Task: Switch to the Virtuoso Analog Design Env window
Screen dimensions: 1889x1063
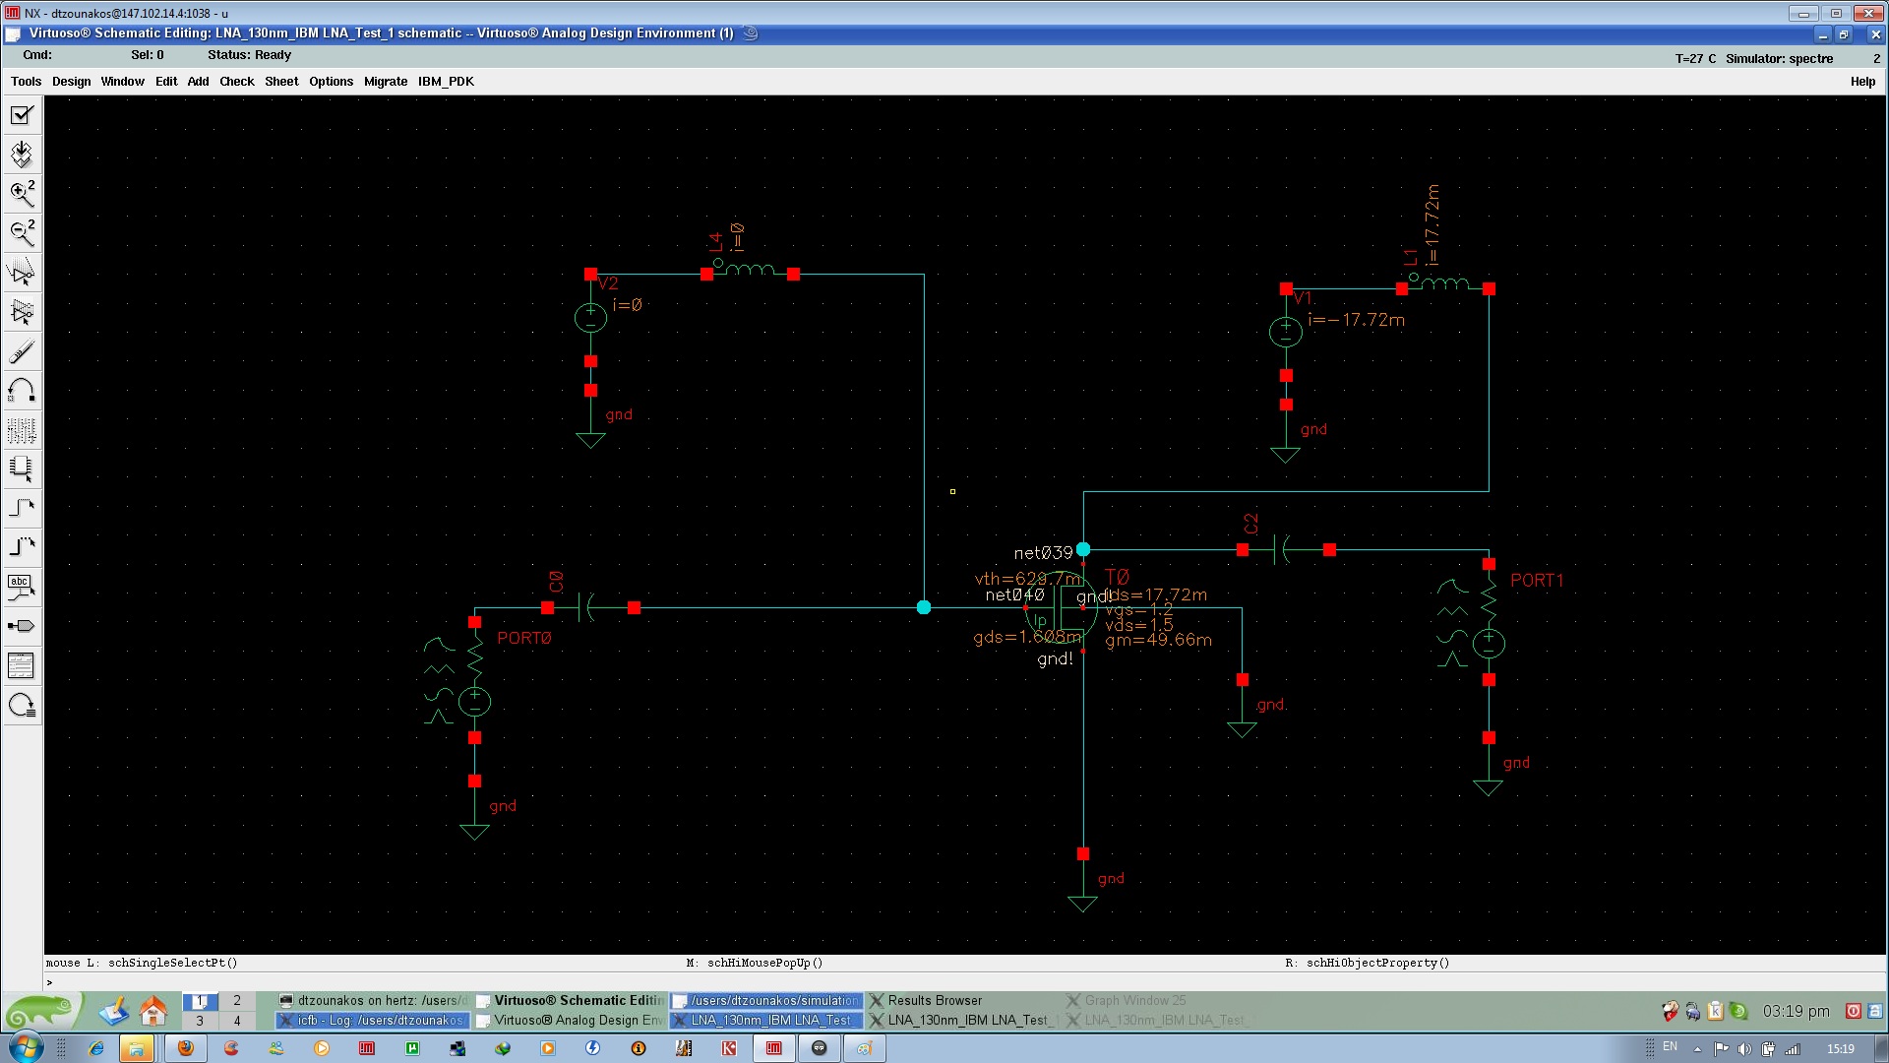Action: pos(578,1021)
